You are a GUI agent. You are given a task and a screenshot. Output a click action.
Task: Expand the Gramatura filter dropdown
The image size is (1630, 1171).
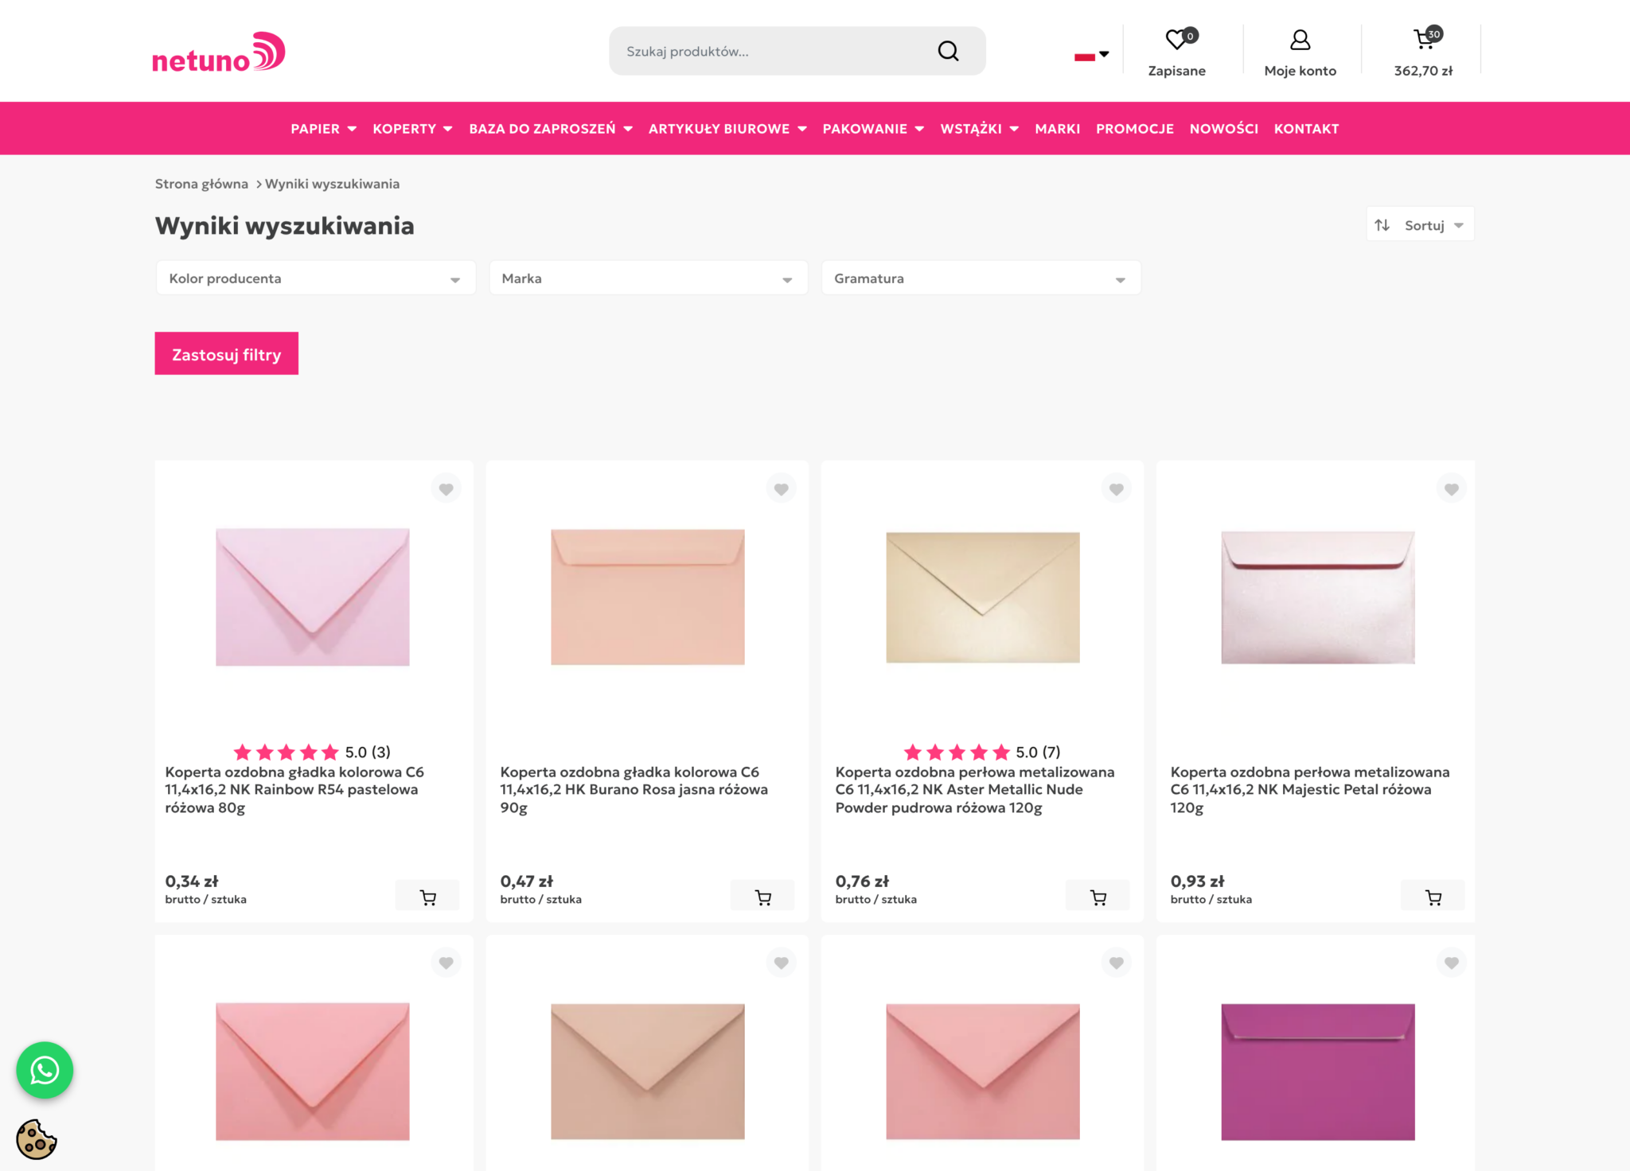(x=981, y=278)
